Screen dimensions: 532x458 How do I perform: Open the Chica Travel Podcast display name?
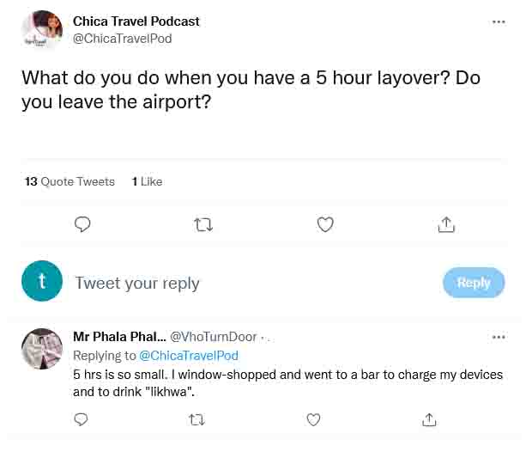click(x=136, y=21)
